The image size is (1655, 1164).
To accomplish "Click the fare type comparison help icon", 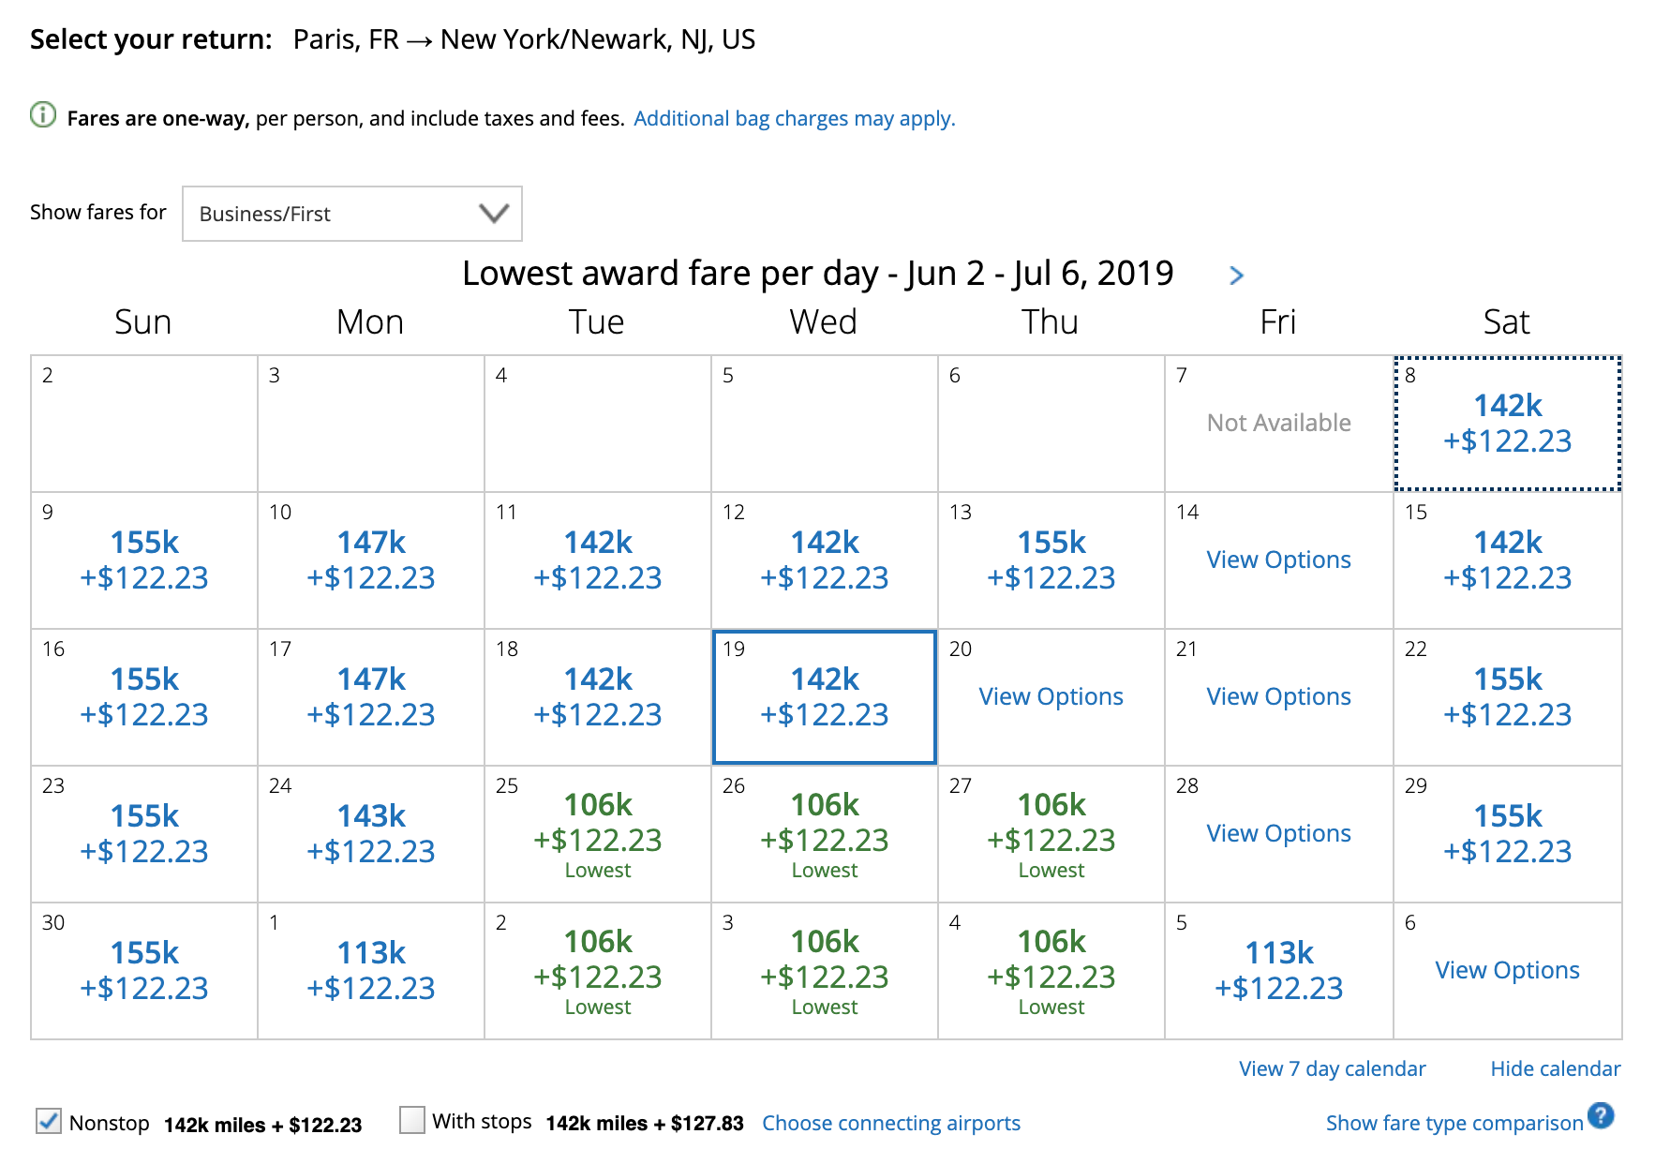I will point(1601,1115).
